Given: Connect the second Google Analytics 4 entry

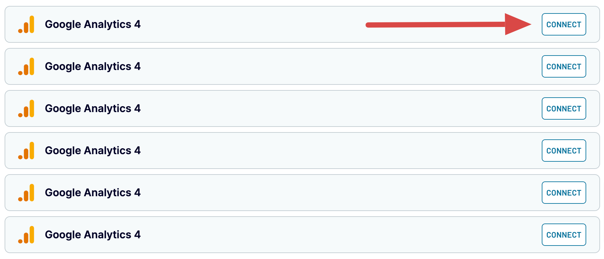Looking at the screenshot, I should point(564,66).
